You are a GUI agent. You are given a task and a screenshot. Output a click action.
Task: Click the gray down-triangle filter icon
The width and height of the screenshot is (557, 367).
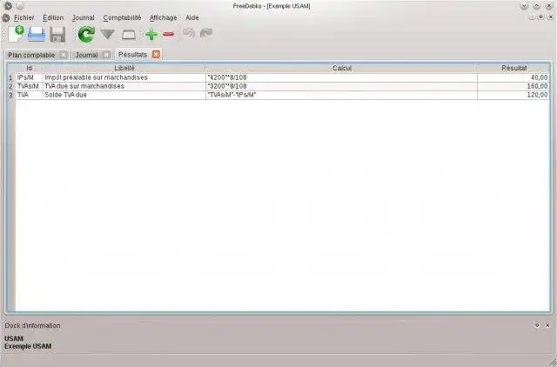[108, 34]
